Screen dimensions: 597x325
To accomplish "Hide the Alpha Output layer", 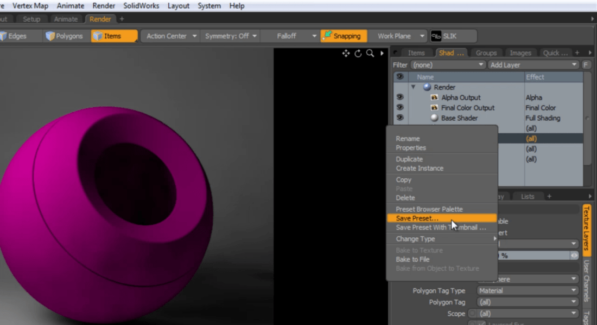I will 400,97.
